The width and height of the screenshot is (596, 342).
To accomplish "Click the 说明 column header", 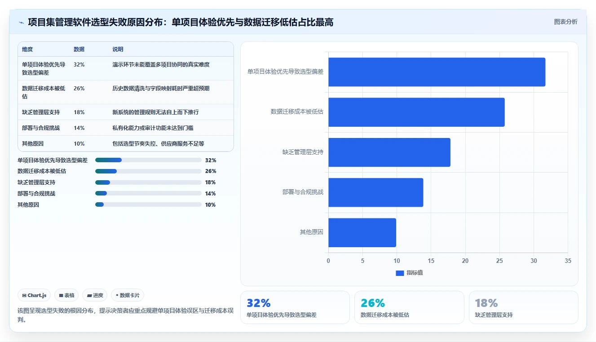I will (x=118, y=49).
